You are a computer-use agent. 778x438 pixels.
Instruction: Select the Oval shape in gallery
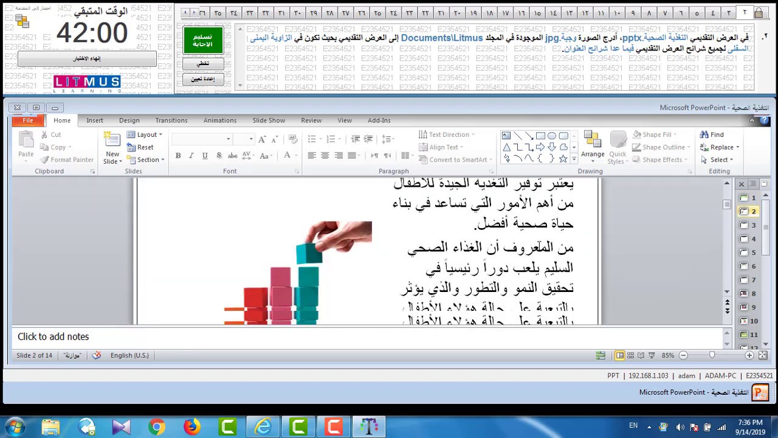click(552, 136)
